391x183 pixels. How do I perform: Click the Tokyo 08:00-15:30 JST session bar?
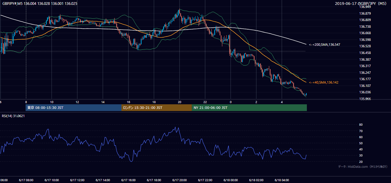(74, 108)
